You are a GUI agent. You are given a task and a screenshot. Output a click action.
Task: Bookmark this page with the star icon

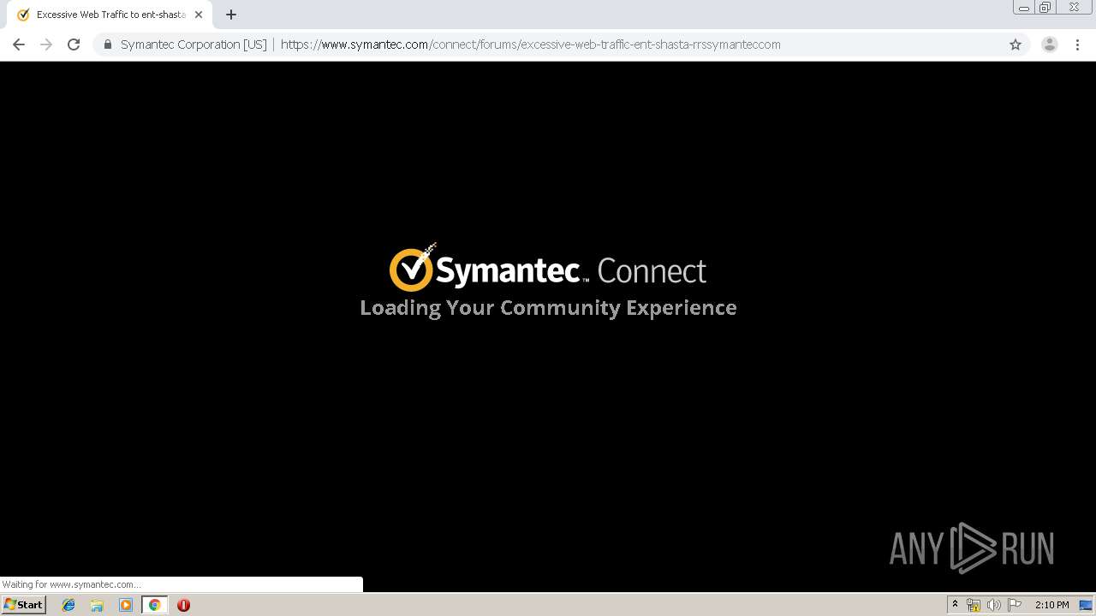click(x=1016, y=44)
